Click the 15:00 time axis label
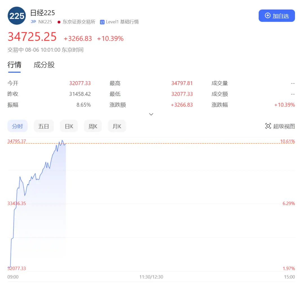Image resolution: width=304 pixels, height=287 pixels. [289, 277]
